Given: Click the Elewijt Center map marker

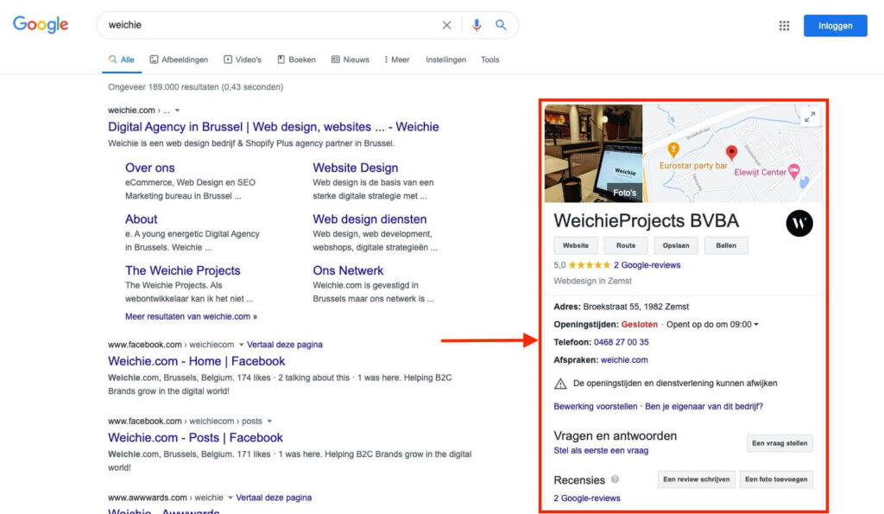Looking at the screenshot, I should pyautogui.click(x=794, y=171).
